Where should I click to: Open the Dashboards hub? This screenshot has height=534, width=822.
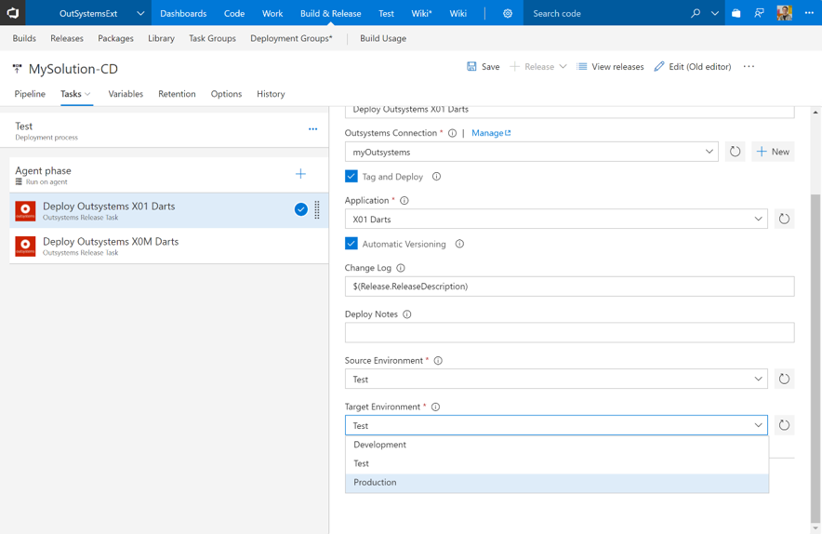183,13
